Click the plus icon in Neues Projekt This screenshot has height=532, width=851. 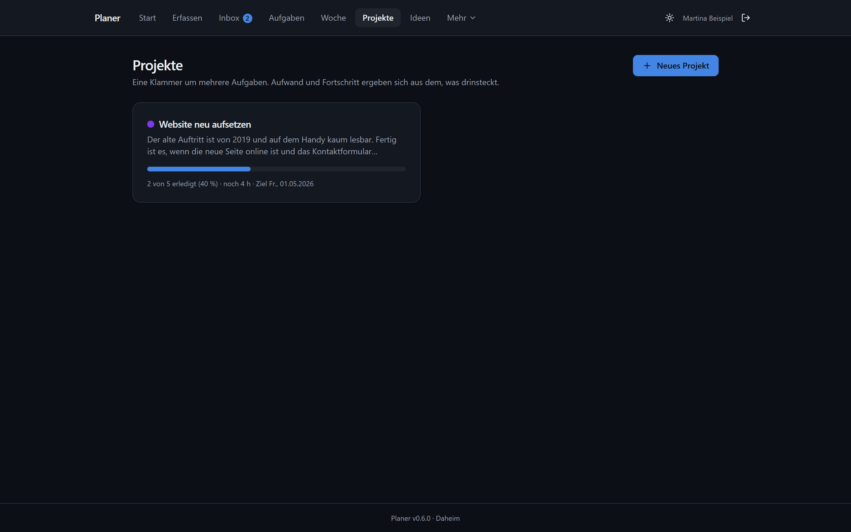647,66
